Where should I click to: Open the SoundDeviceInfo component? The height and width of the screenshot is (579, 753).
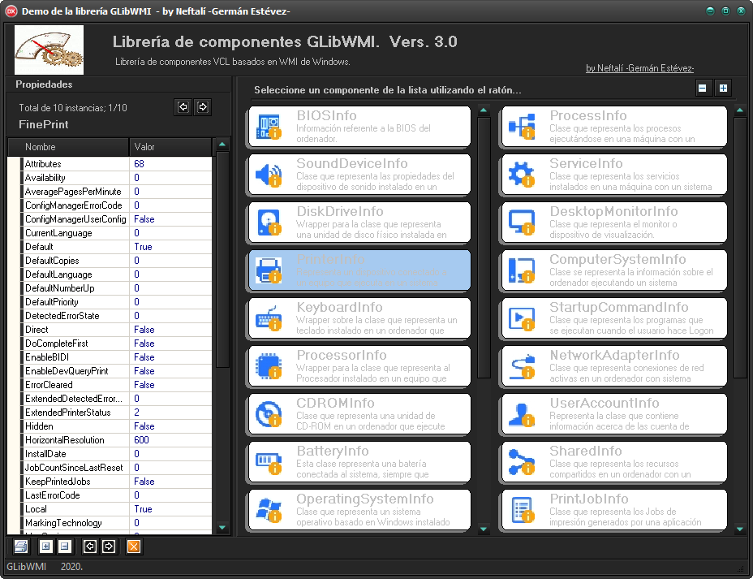coord(359,174)
